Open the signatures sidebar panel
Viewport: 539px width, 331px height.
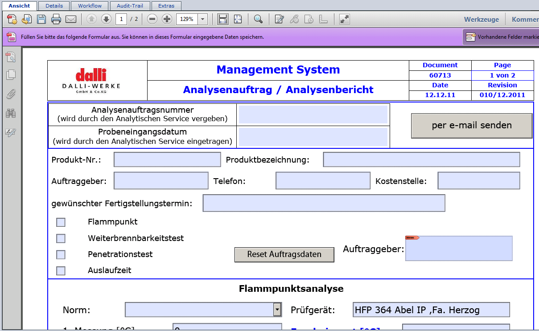(11, 132)
